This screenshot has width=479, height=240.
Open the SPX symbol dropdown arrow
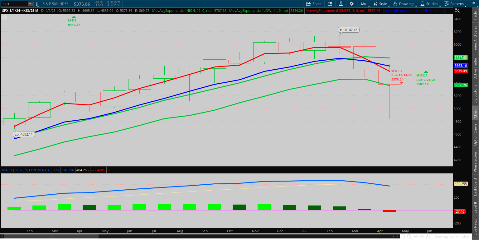[30, 4]
